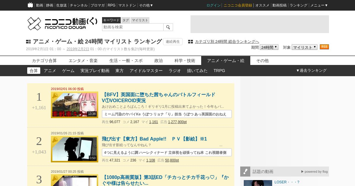Screen dimensions: 355x186
Task: Open the Niconico Douga logo homepage
Action: [62, 24]
